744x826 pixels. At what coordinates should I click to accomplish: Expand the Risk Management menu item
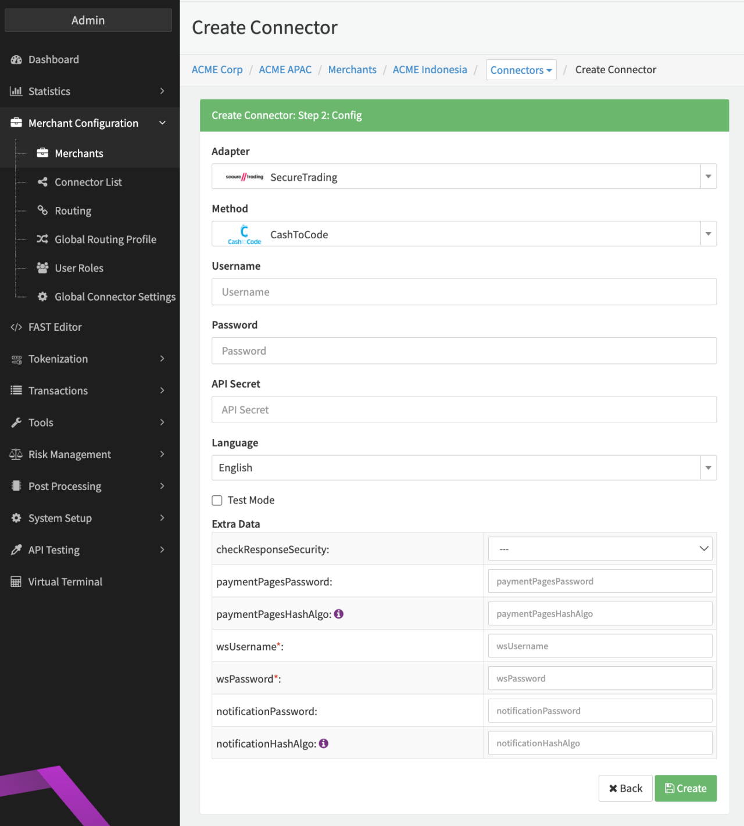click(87, 455)
